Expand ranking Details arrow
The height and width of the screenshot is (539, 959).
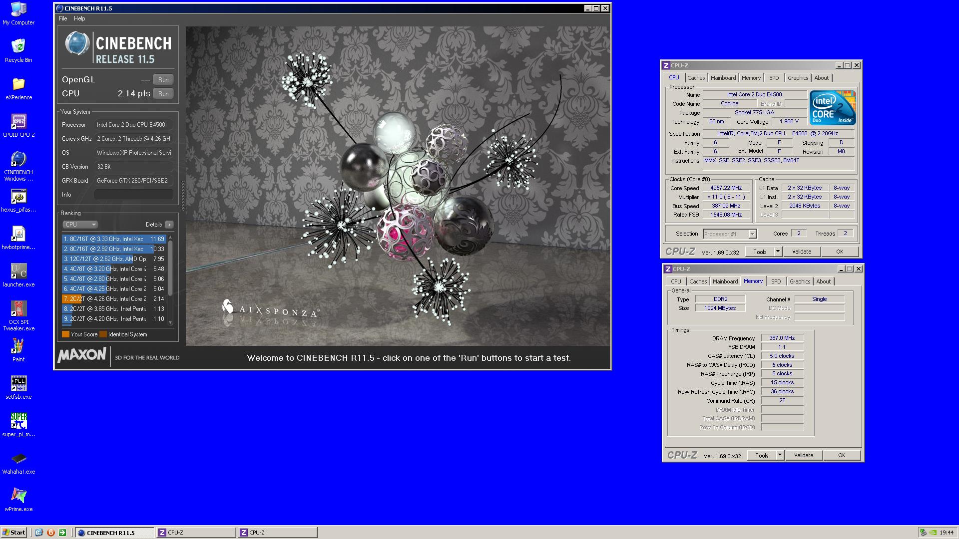pyautogui.click(x=169, y=225)
